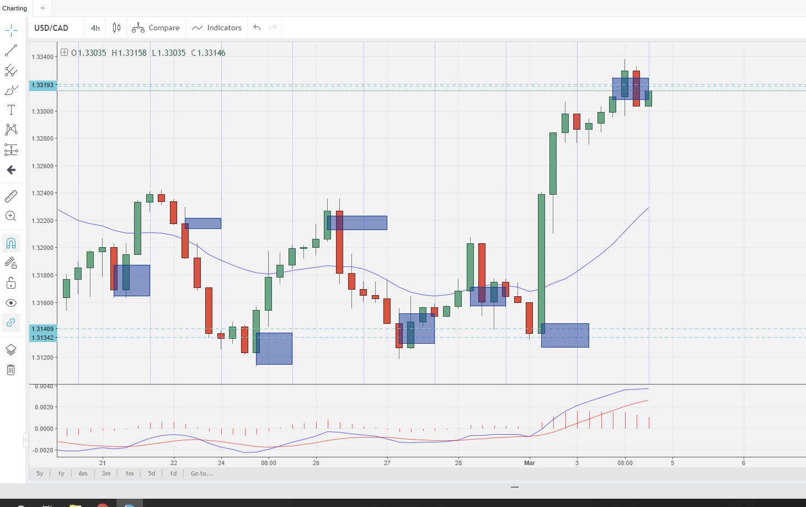This screenshot has height=507, width=806.
Task: Set the range to 6m
Action: pyautogui.click(x=83, y=473)
